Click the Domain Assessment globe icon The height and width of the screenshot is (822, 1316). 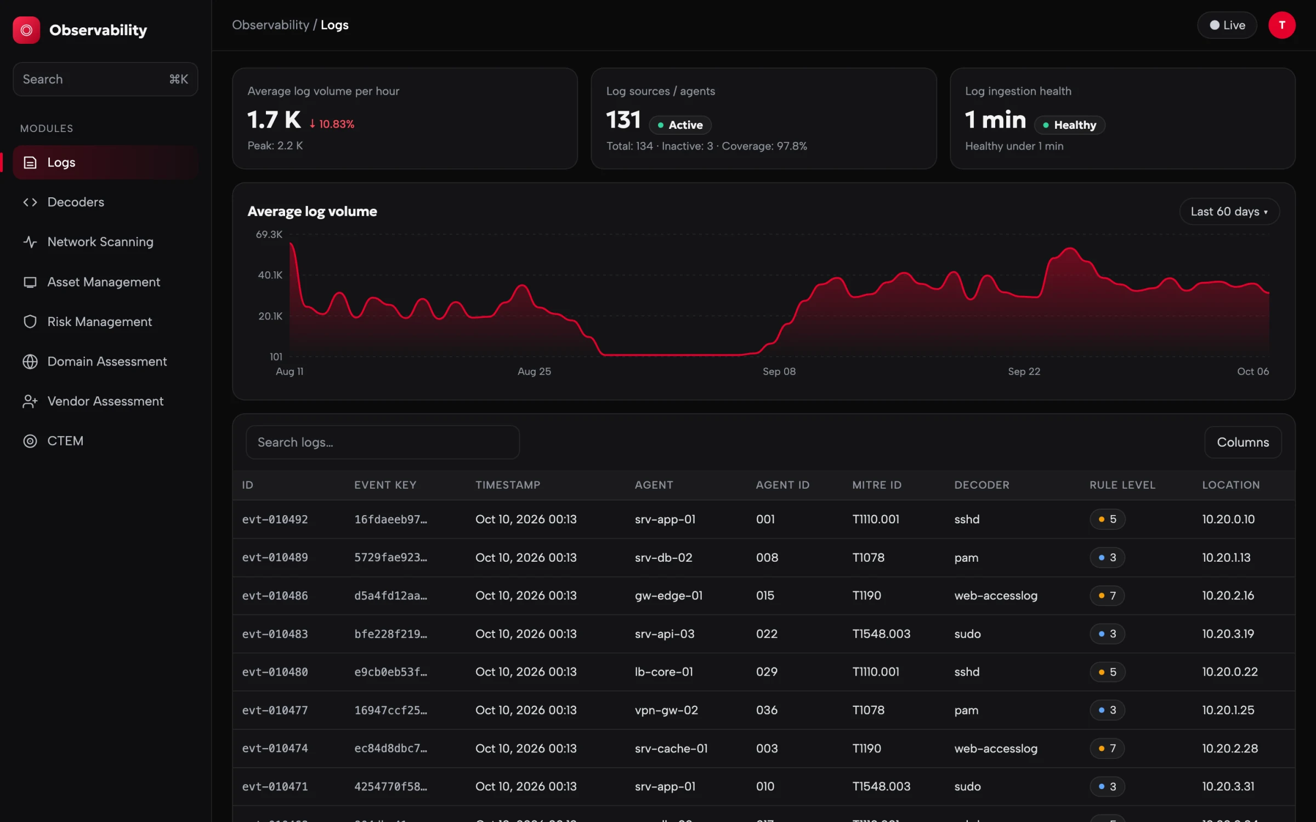click(x=30, y=362)
